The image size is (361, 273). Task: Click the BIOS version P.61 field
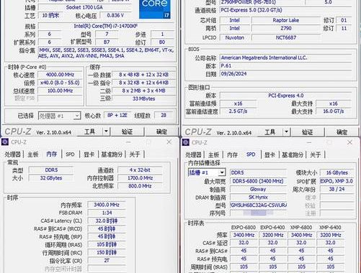pos(286,66)
